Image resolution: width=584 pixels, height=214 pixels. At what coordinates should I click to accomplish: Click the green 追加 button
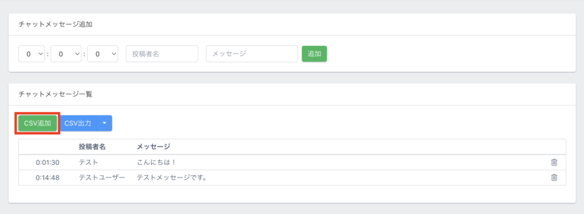pyautogui.click(x=314, y=54)
